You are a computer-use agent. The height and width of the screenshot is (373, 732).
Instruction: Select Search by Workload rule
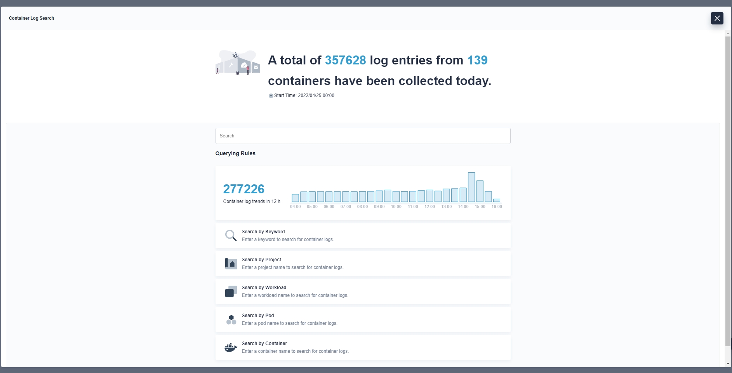264,288
